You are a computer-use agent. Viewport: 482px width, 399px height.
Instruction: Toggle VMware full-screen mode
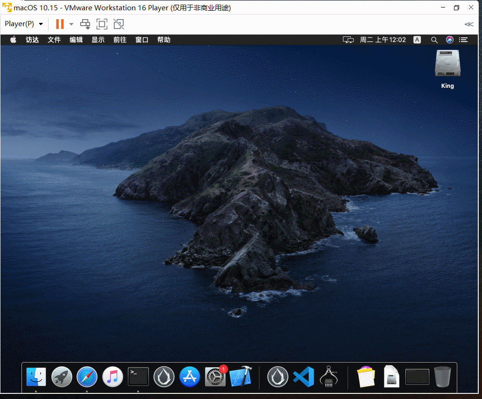point(102,24)
